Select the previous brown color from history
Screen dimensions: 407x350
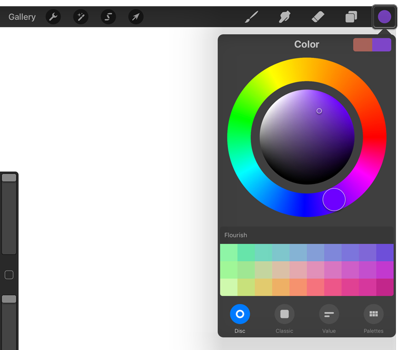coord(362,45)
